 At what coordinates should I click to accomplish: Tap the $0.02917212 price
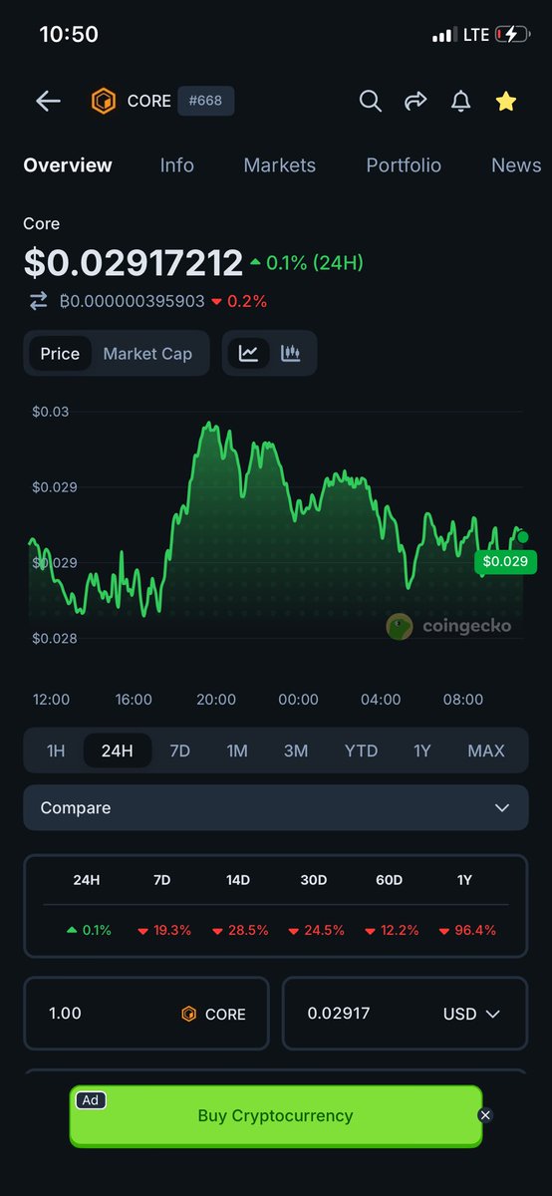pos(134,263)
